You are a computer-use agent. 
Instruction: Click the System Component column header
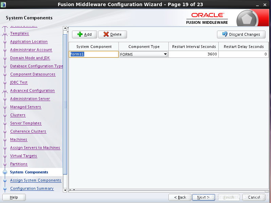[x=94, y=47]
